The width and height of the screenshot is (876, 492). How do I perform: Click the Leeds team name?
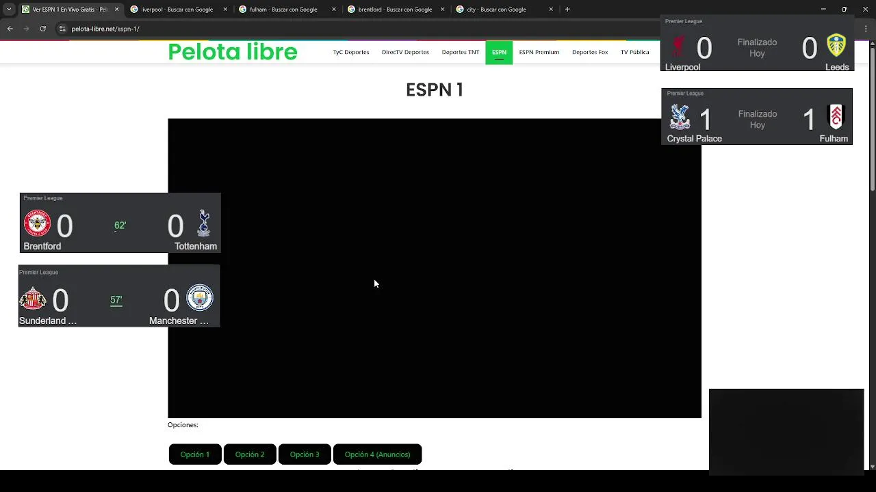[837, 67]
